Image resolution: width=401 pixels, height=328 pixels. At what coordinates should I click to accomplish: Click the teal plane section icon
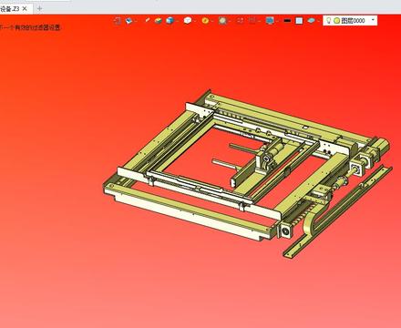pyautogui.click(x=311, y=20)
